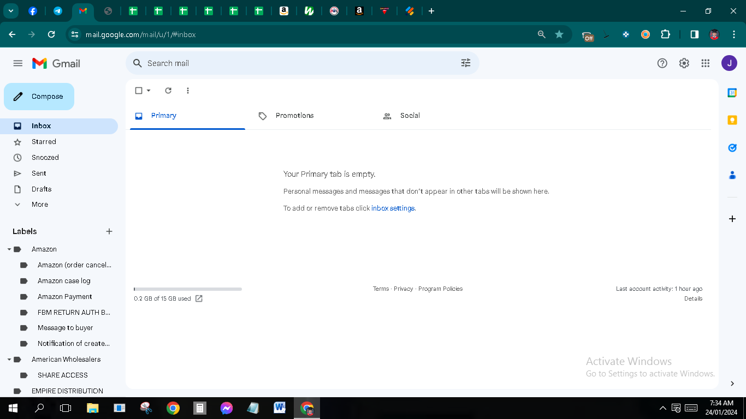
Task: Open the Inbox folder
Action: 59,126
